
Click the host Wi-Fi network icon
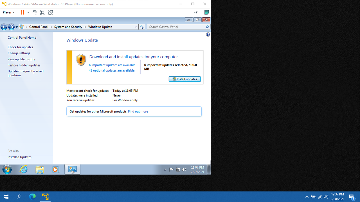(320, 197)
